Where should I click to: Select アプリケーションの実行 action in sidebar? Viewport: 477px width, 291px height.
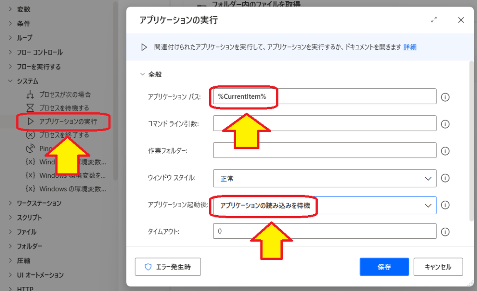[x=68, y=122]
